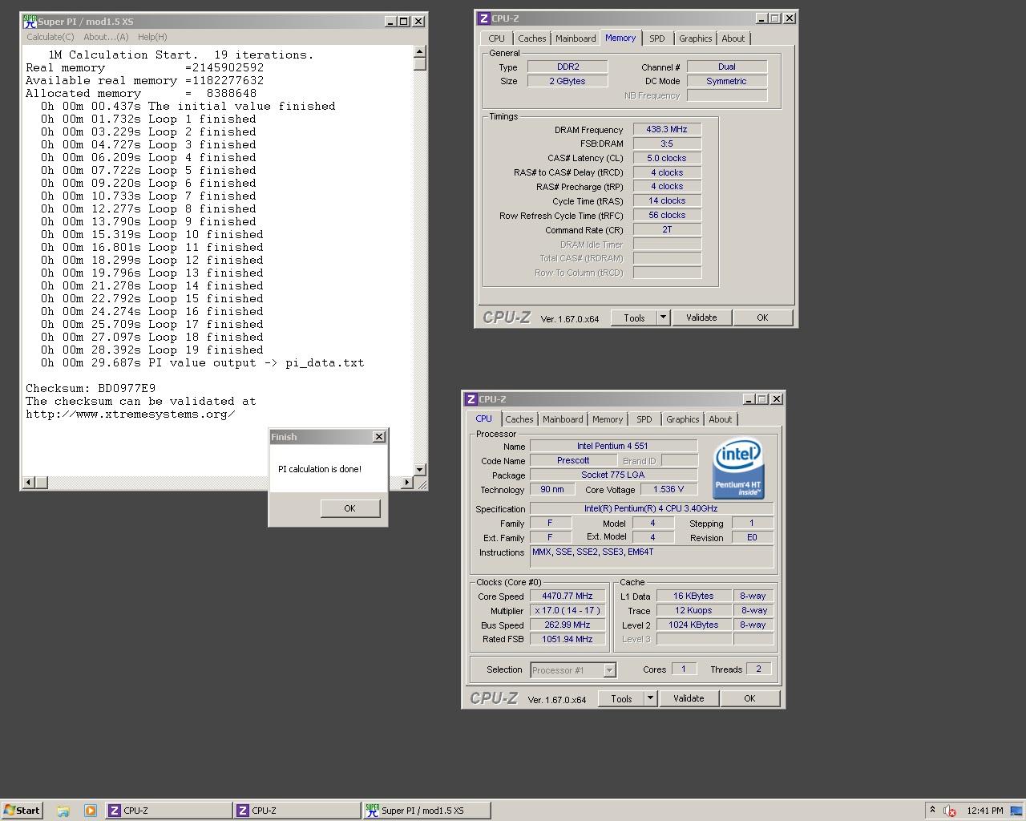Click the Intel Pentium 4 HT logo
This screenshot has width=1026, height=821.
click(737, 467)
